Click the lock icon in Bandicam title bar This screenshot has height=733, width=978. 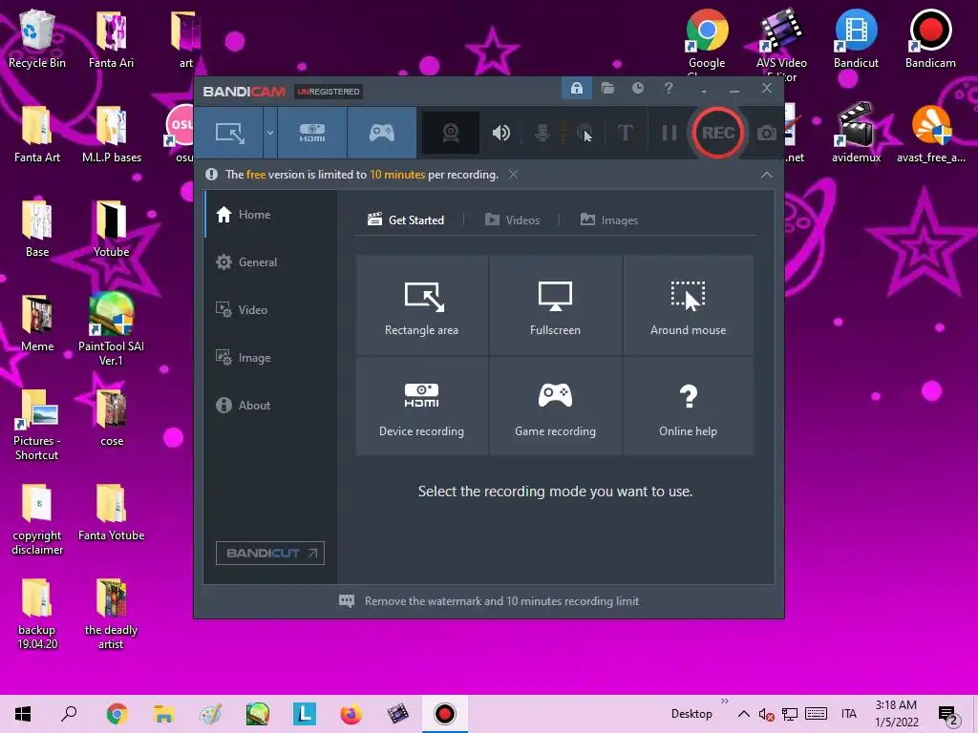(x=576, y=89)
